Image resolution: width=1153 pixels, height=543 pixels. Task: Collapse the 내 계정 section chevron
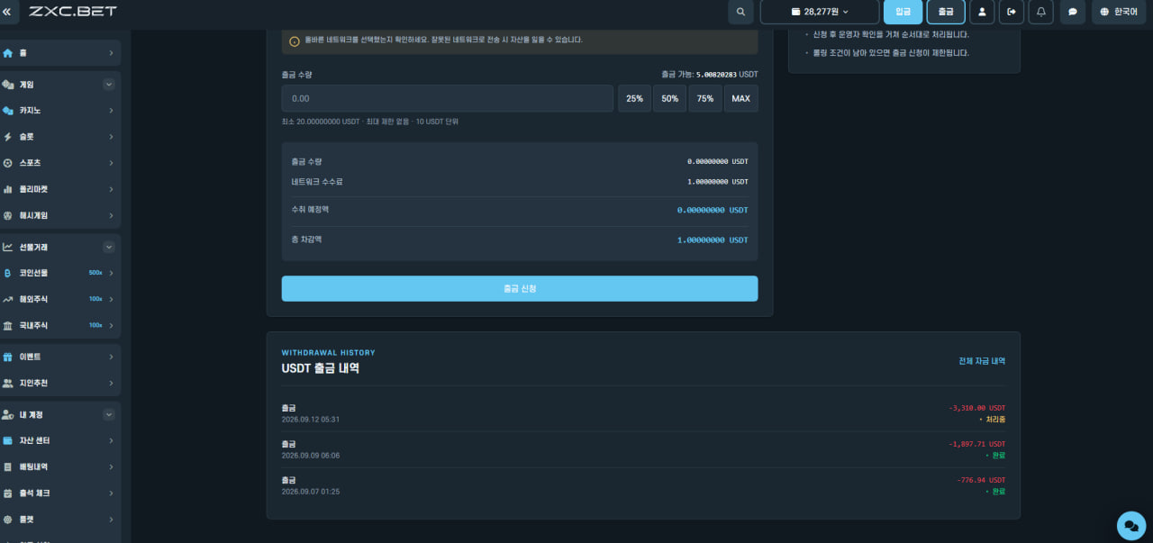click(109, 415)
